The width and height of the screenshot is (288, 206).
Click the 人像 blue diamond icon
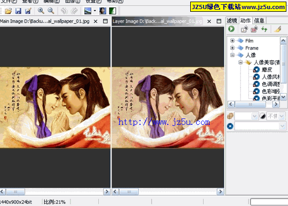[x=240, y=55]
